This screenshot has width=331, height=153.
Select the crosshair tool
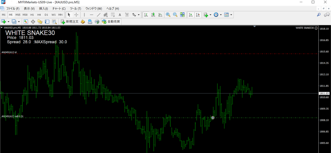tap(76, 15)
